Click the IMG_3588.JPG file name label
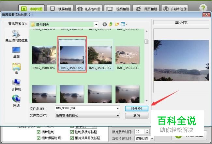The image size is (212, 144). 44,68
